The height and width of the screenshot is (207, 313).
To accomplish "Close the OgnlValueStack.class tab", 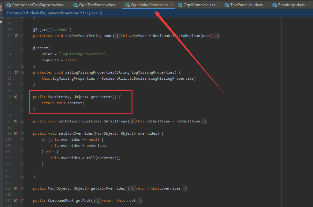I will click(x=172, y=5).
